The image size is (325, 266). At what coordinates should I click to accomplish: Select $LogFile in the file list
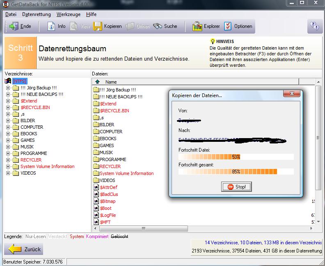pyautogui.click(x=108, y=215)
